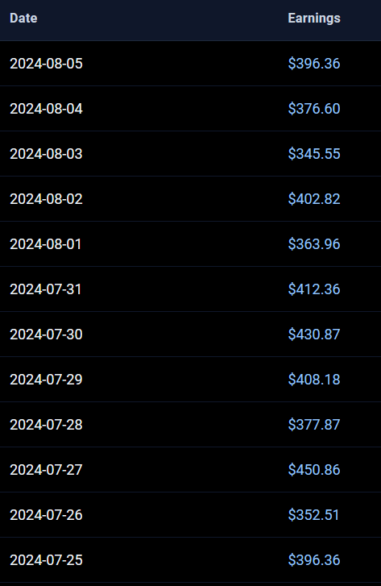Open the $408.18 earnings link
Viewport: 381px width, 586px height.
(x=314, y=380)
